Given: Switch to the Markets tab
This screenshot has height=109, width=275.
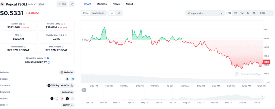Looking at the screenshot, I should [102, 4].
